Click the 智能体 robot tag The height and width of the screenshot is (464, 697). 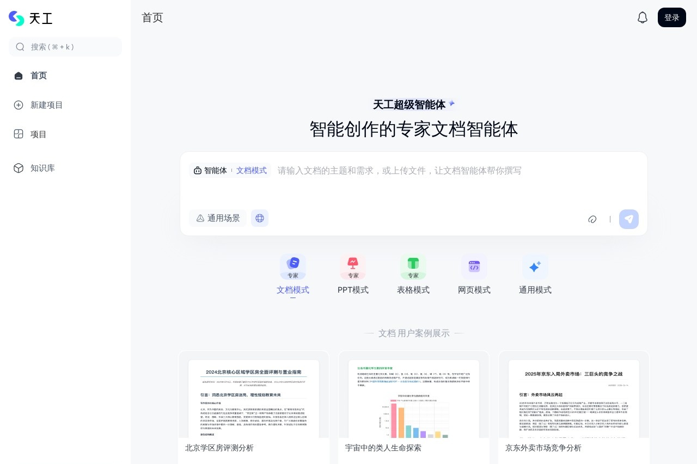point(210,170)
